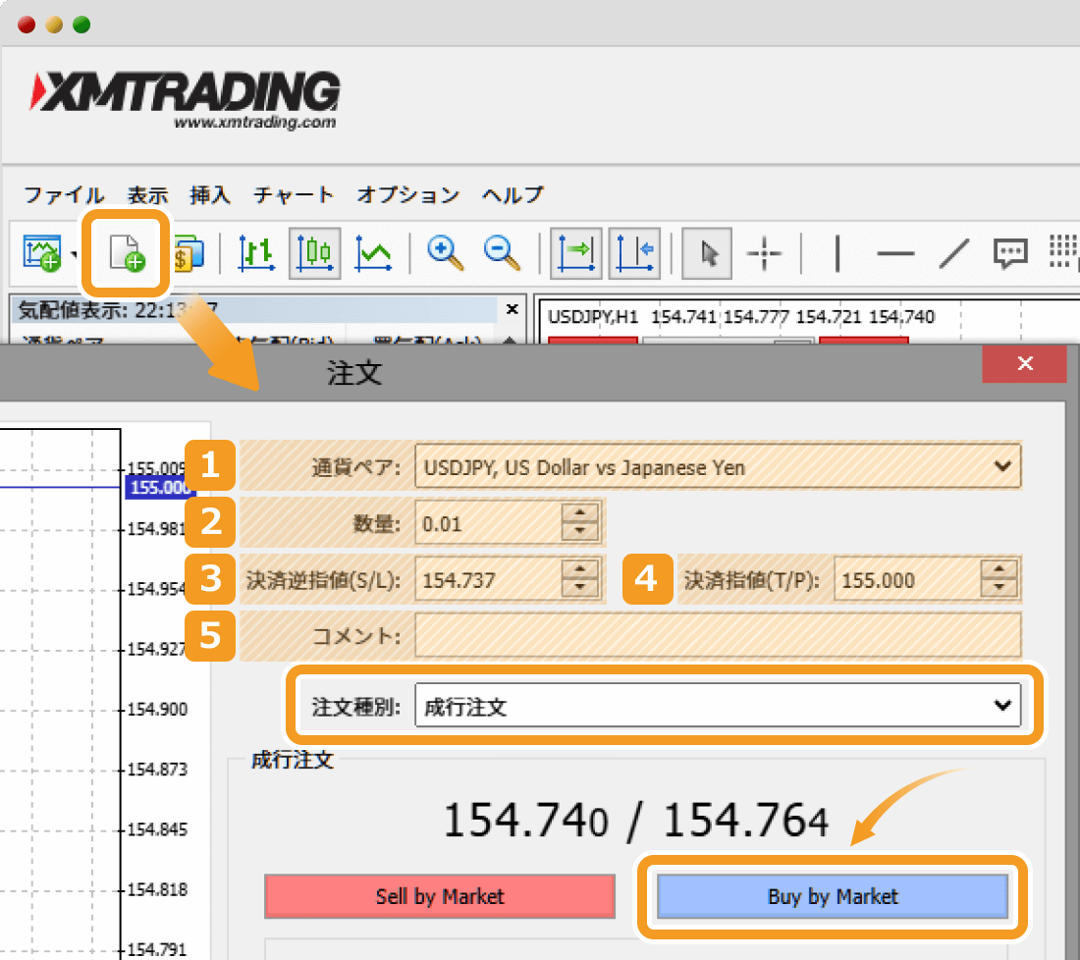
Task: Click the 数量 volume input field
Action: 488,523
